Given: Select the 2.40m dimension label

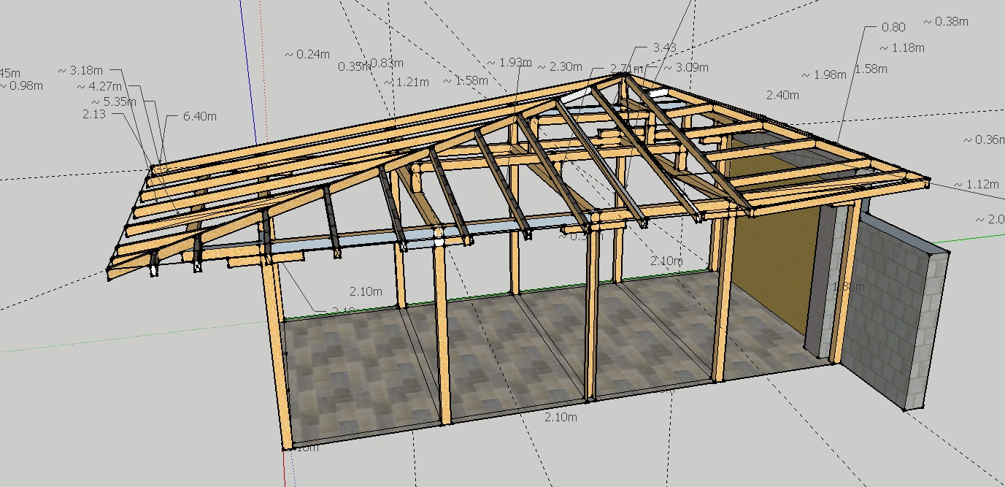Looking at the screenshot, I should point(782,95).
